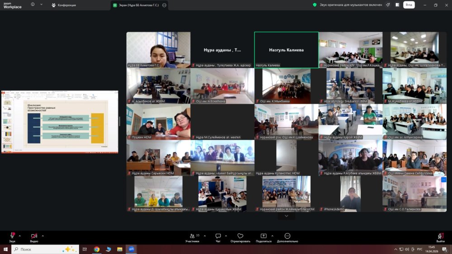Open the volume control in system tray

407,249
